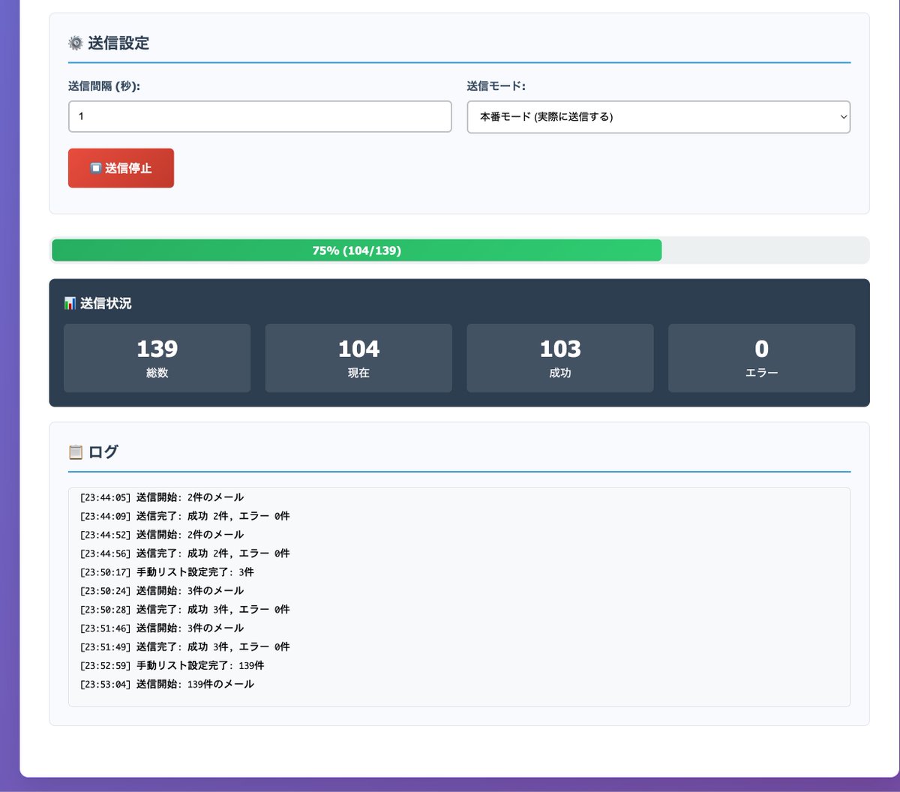
Task: Click the 送信間隔 (秒): label
Action: [104, 86]
